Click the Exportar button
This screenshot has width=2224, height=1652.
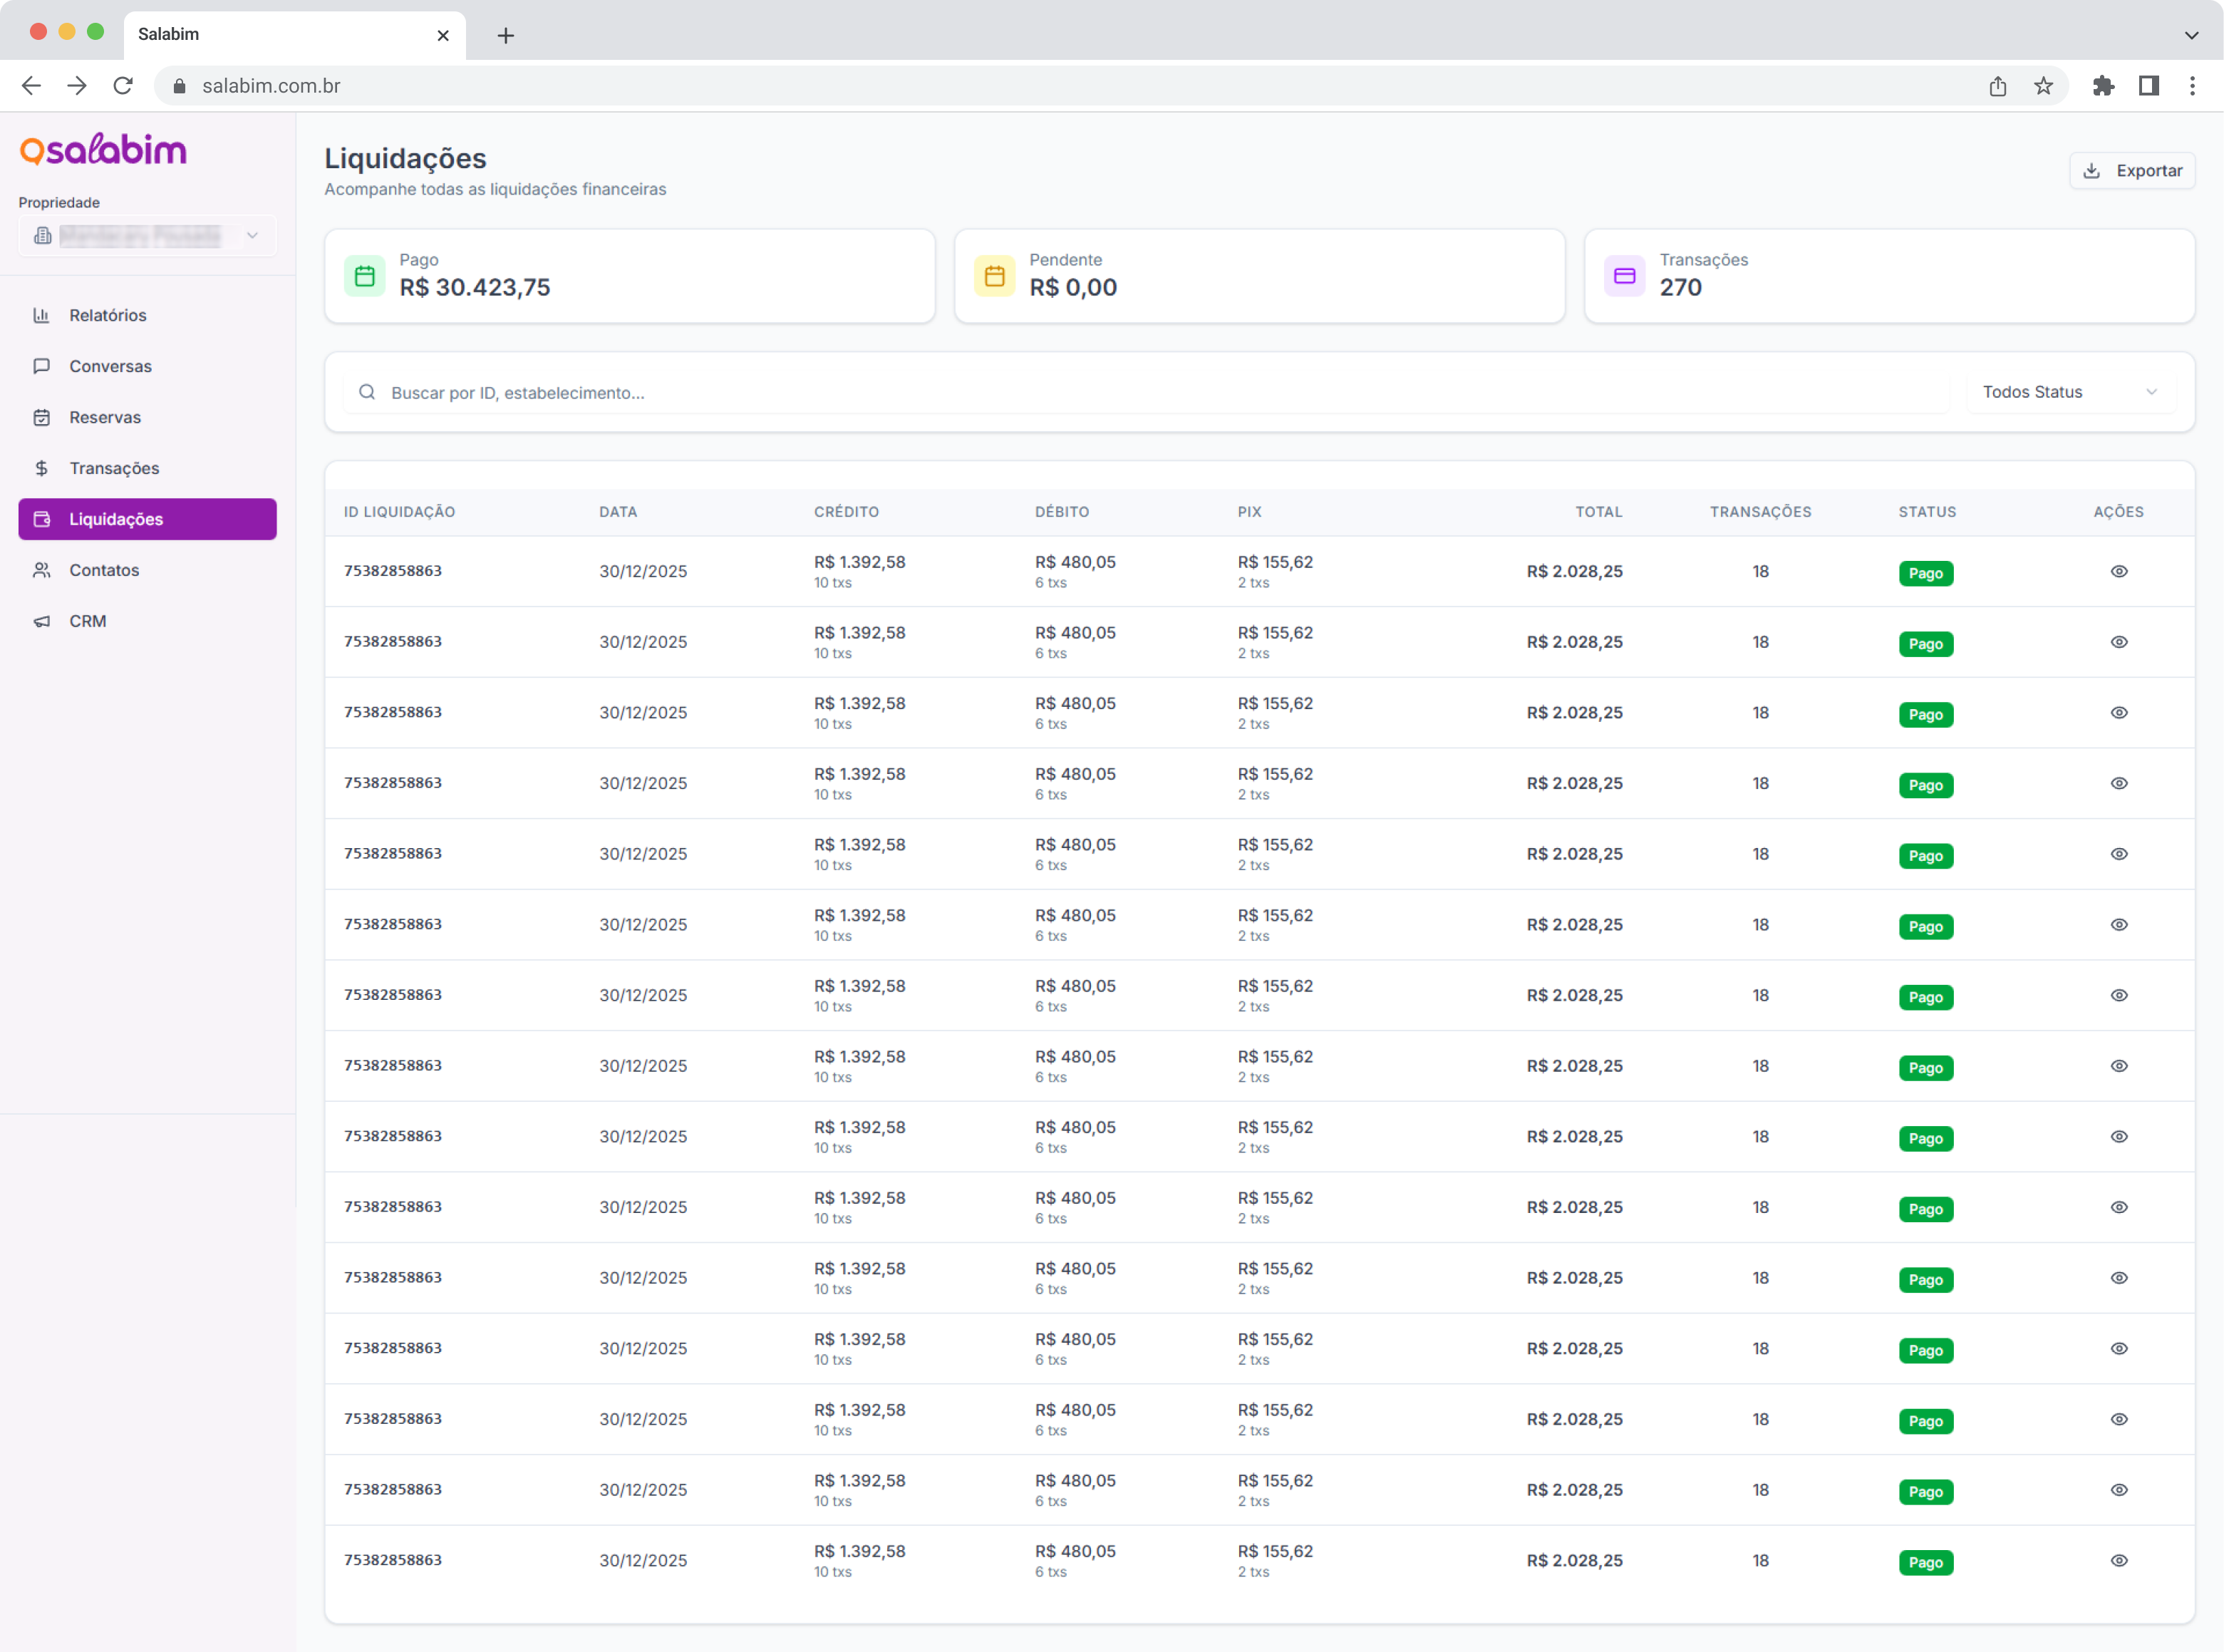tap(2132, 171)
